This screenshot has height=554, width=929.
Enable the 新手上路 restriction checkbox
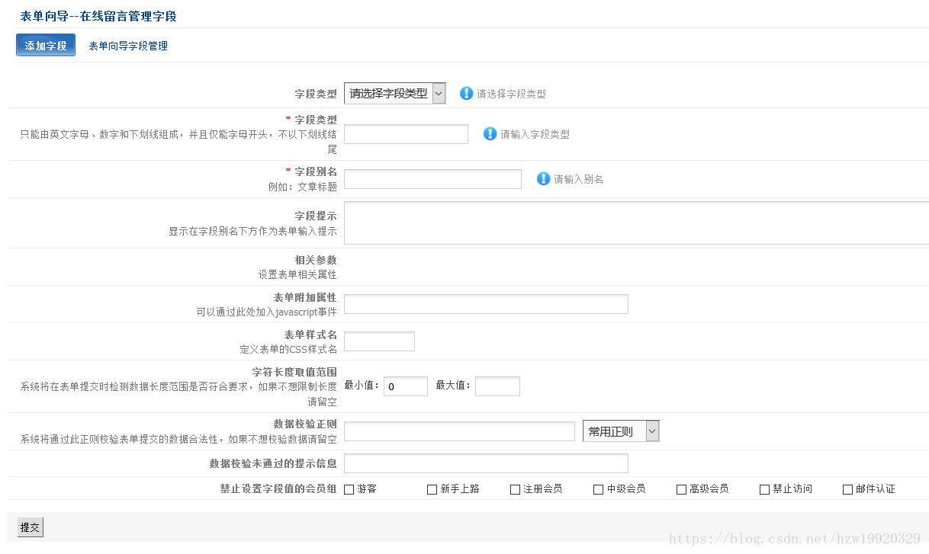(432, 488)
